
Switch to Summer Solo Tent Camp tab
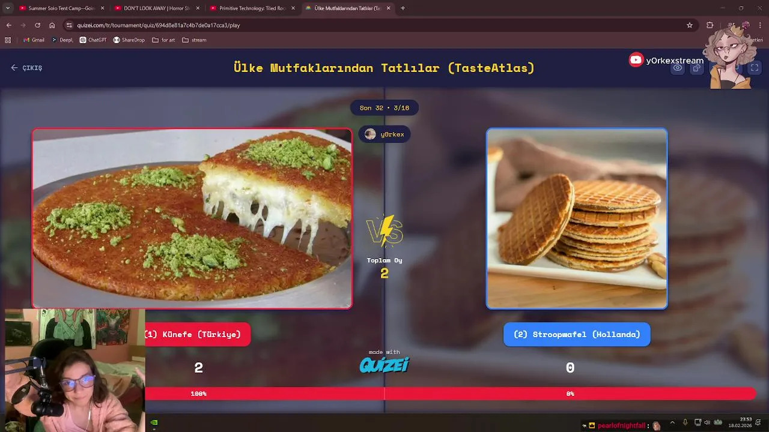pos(62,8)
